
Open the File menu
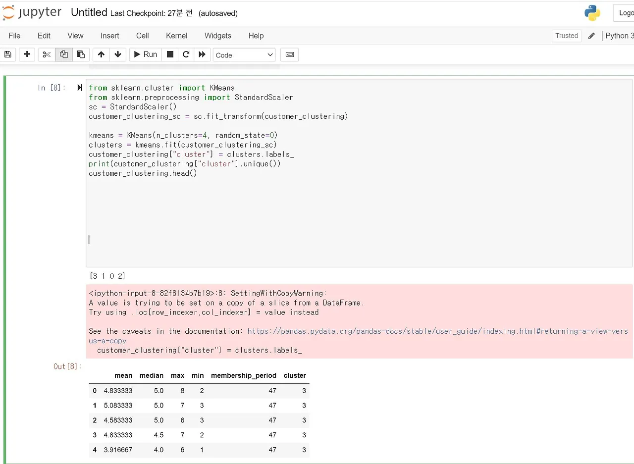(14, 36)
